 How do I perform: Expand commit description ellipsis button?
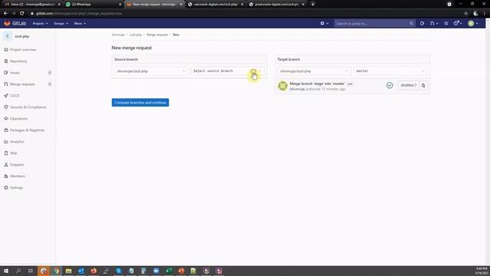(x=350, y=84)
